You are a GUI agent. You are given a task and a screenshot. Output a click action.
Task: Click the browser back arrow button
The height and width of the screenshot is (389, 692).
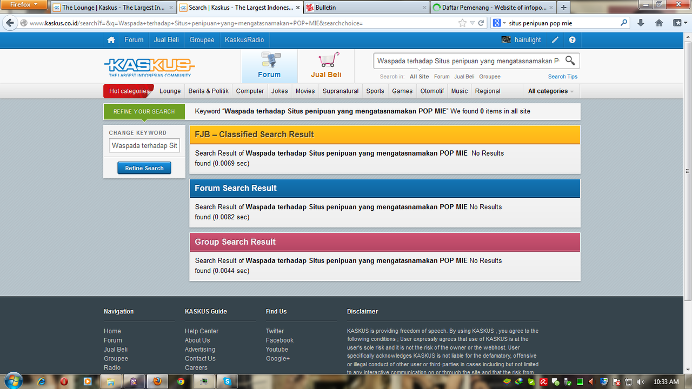10,23
